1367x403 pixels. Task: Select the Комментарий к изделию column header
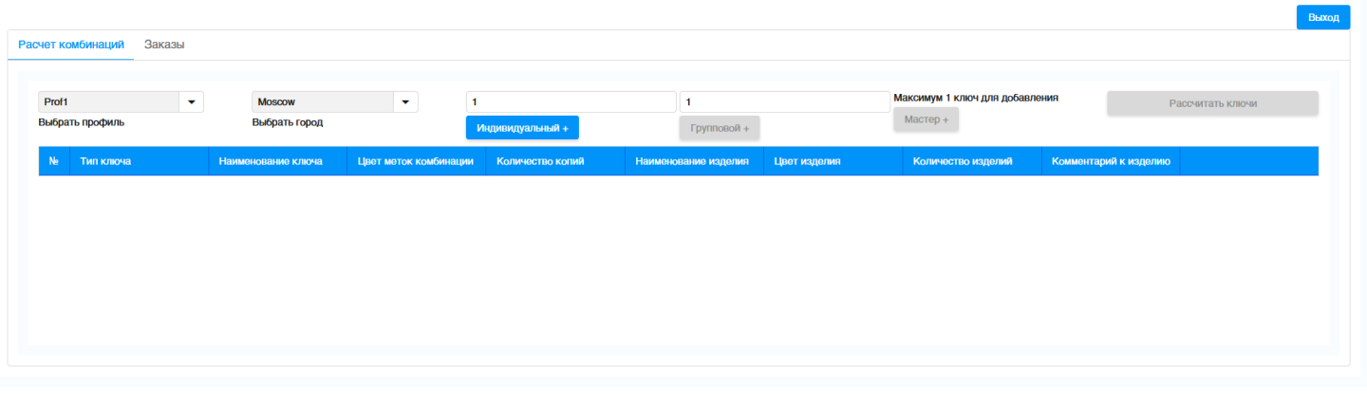[x=1111, y=161]
